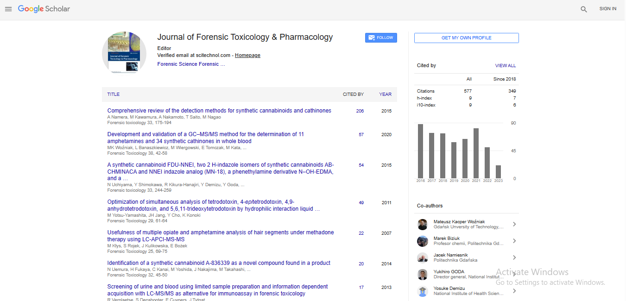Click the 20 citations count
The image size is (626, 301).
click(x=361, y=264)
